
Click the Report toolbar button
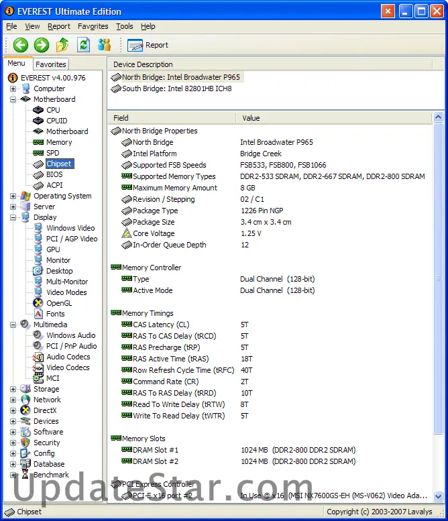pos(148,45)
